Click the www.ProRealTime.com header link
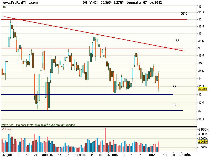The height and width of the screenshot is (157, 210). tap(20, 3)
